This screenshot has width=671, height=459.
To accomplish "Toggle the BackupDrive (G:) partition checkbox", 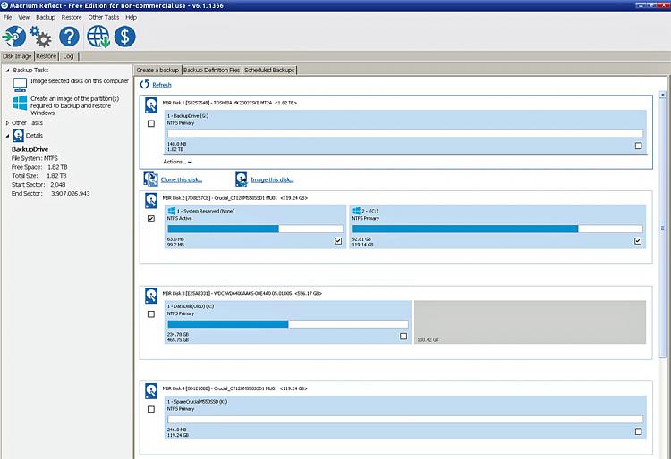I will pos(639,146).
